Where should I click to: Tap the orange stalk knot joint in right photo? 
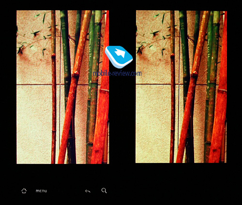[x=195, y=74]
